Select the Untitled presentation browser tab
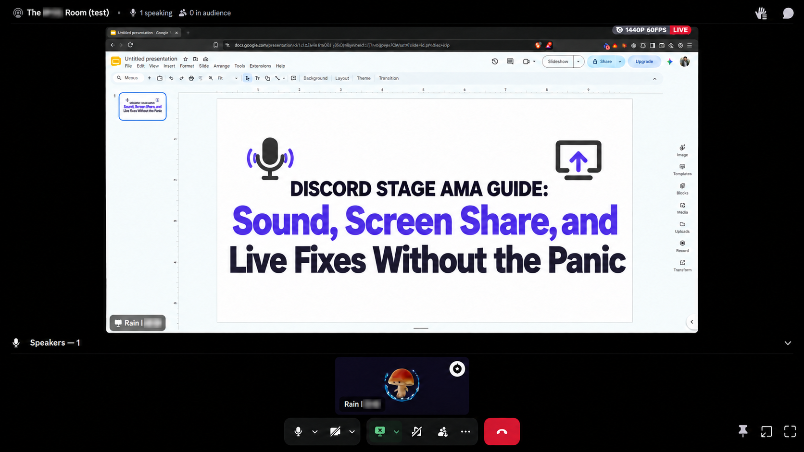This screenshot has width=804, height=452. point(144,33)
